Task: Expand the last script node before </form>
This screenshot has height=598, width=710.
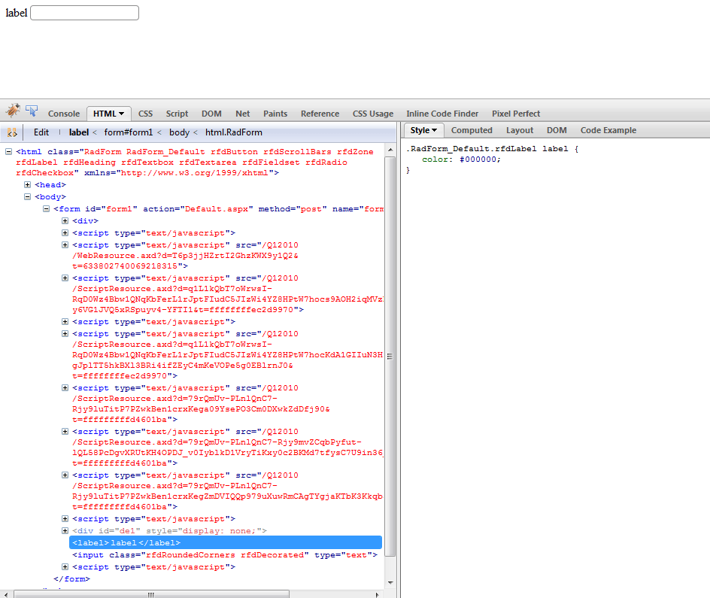Action: point(65,566)
